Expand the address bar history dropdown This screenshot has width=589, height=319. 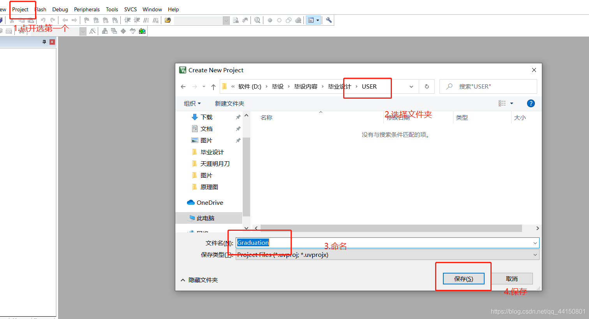pos(411,87)
